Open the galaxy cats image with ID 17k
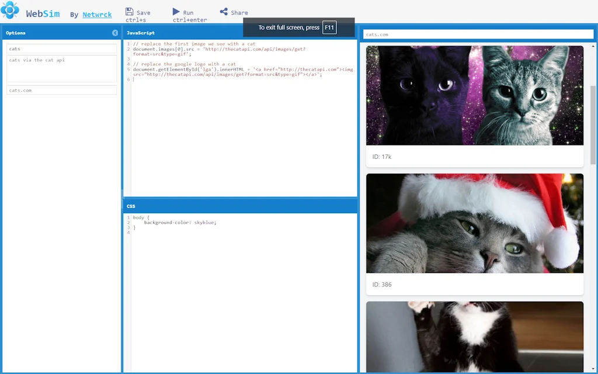 click(474, 95)
